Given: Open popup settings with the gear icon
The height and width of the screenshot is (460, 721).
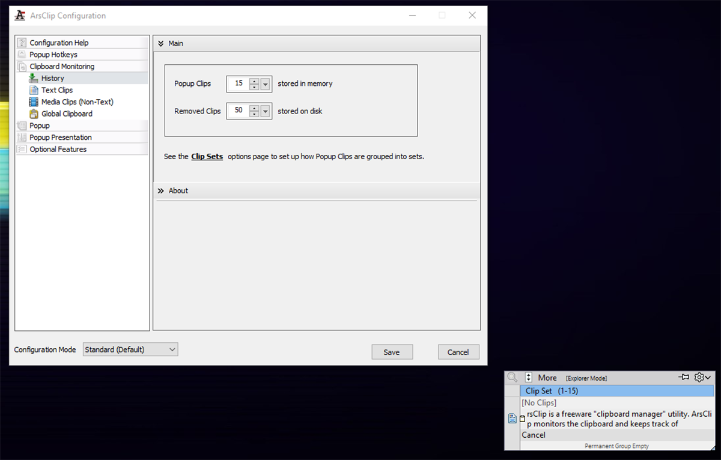Looking at the screenshot, I should tap(698, 377).
